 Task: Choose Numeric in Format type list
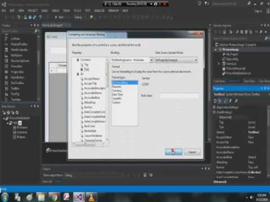[116, 86]
